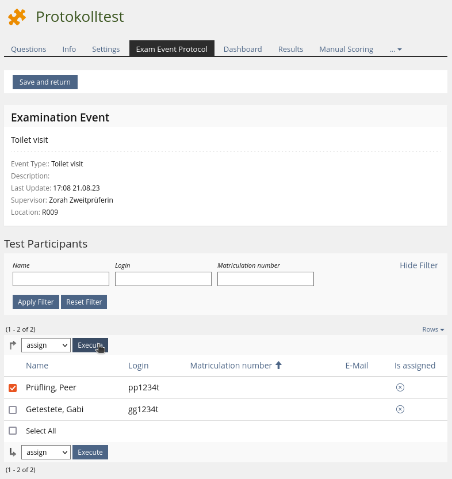Switch to the Dashboard tab

[x=243, y=50]
